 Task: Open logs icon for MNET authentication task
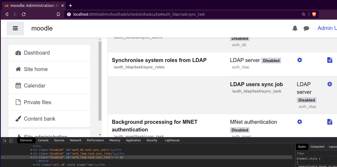[330, 122]
